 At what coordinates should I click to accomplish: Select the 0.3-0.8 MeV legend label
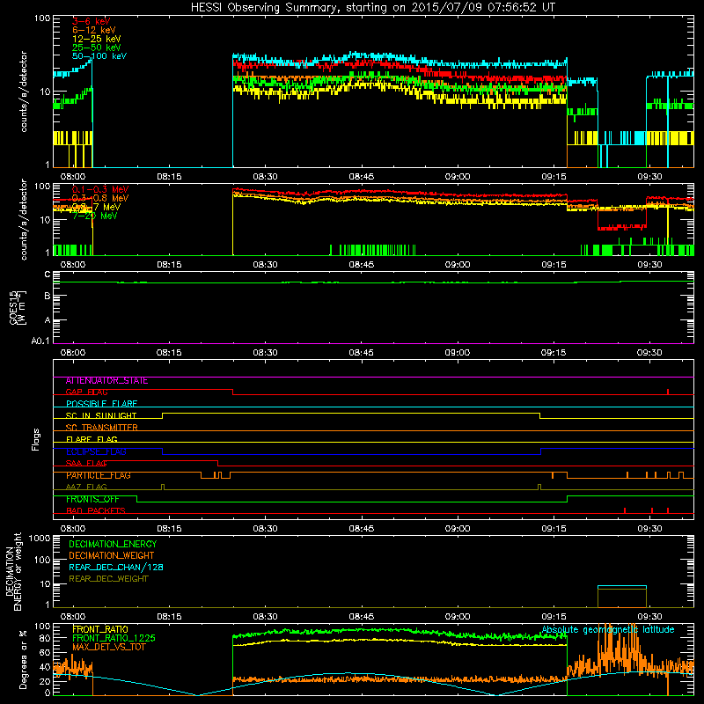coord(100,198)
